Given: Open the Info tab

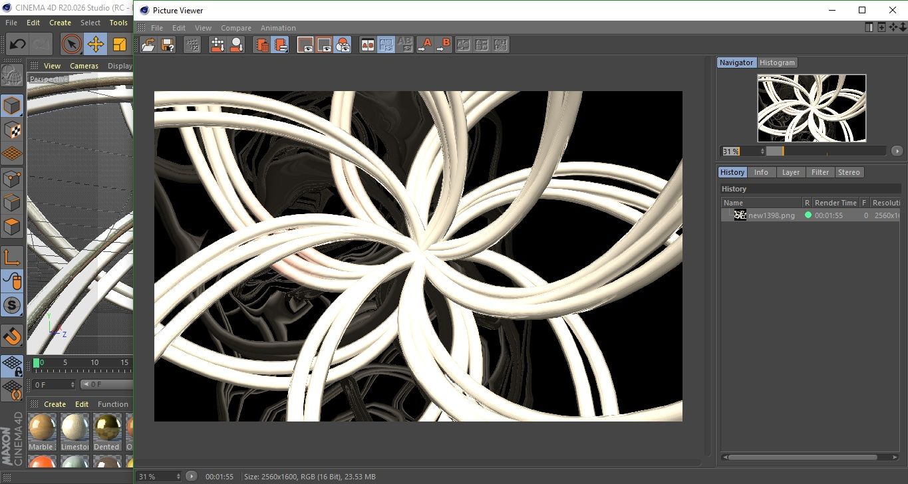Looking at the screenshot, I should point(761,172).
